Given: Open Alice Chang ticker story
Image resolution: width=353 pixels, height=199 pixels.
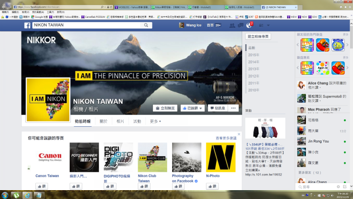Looking at the screenshot, I should 322,85.
